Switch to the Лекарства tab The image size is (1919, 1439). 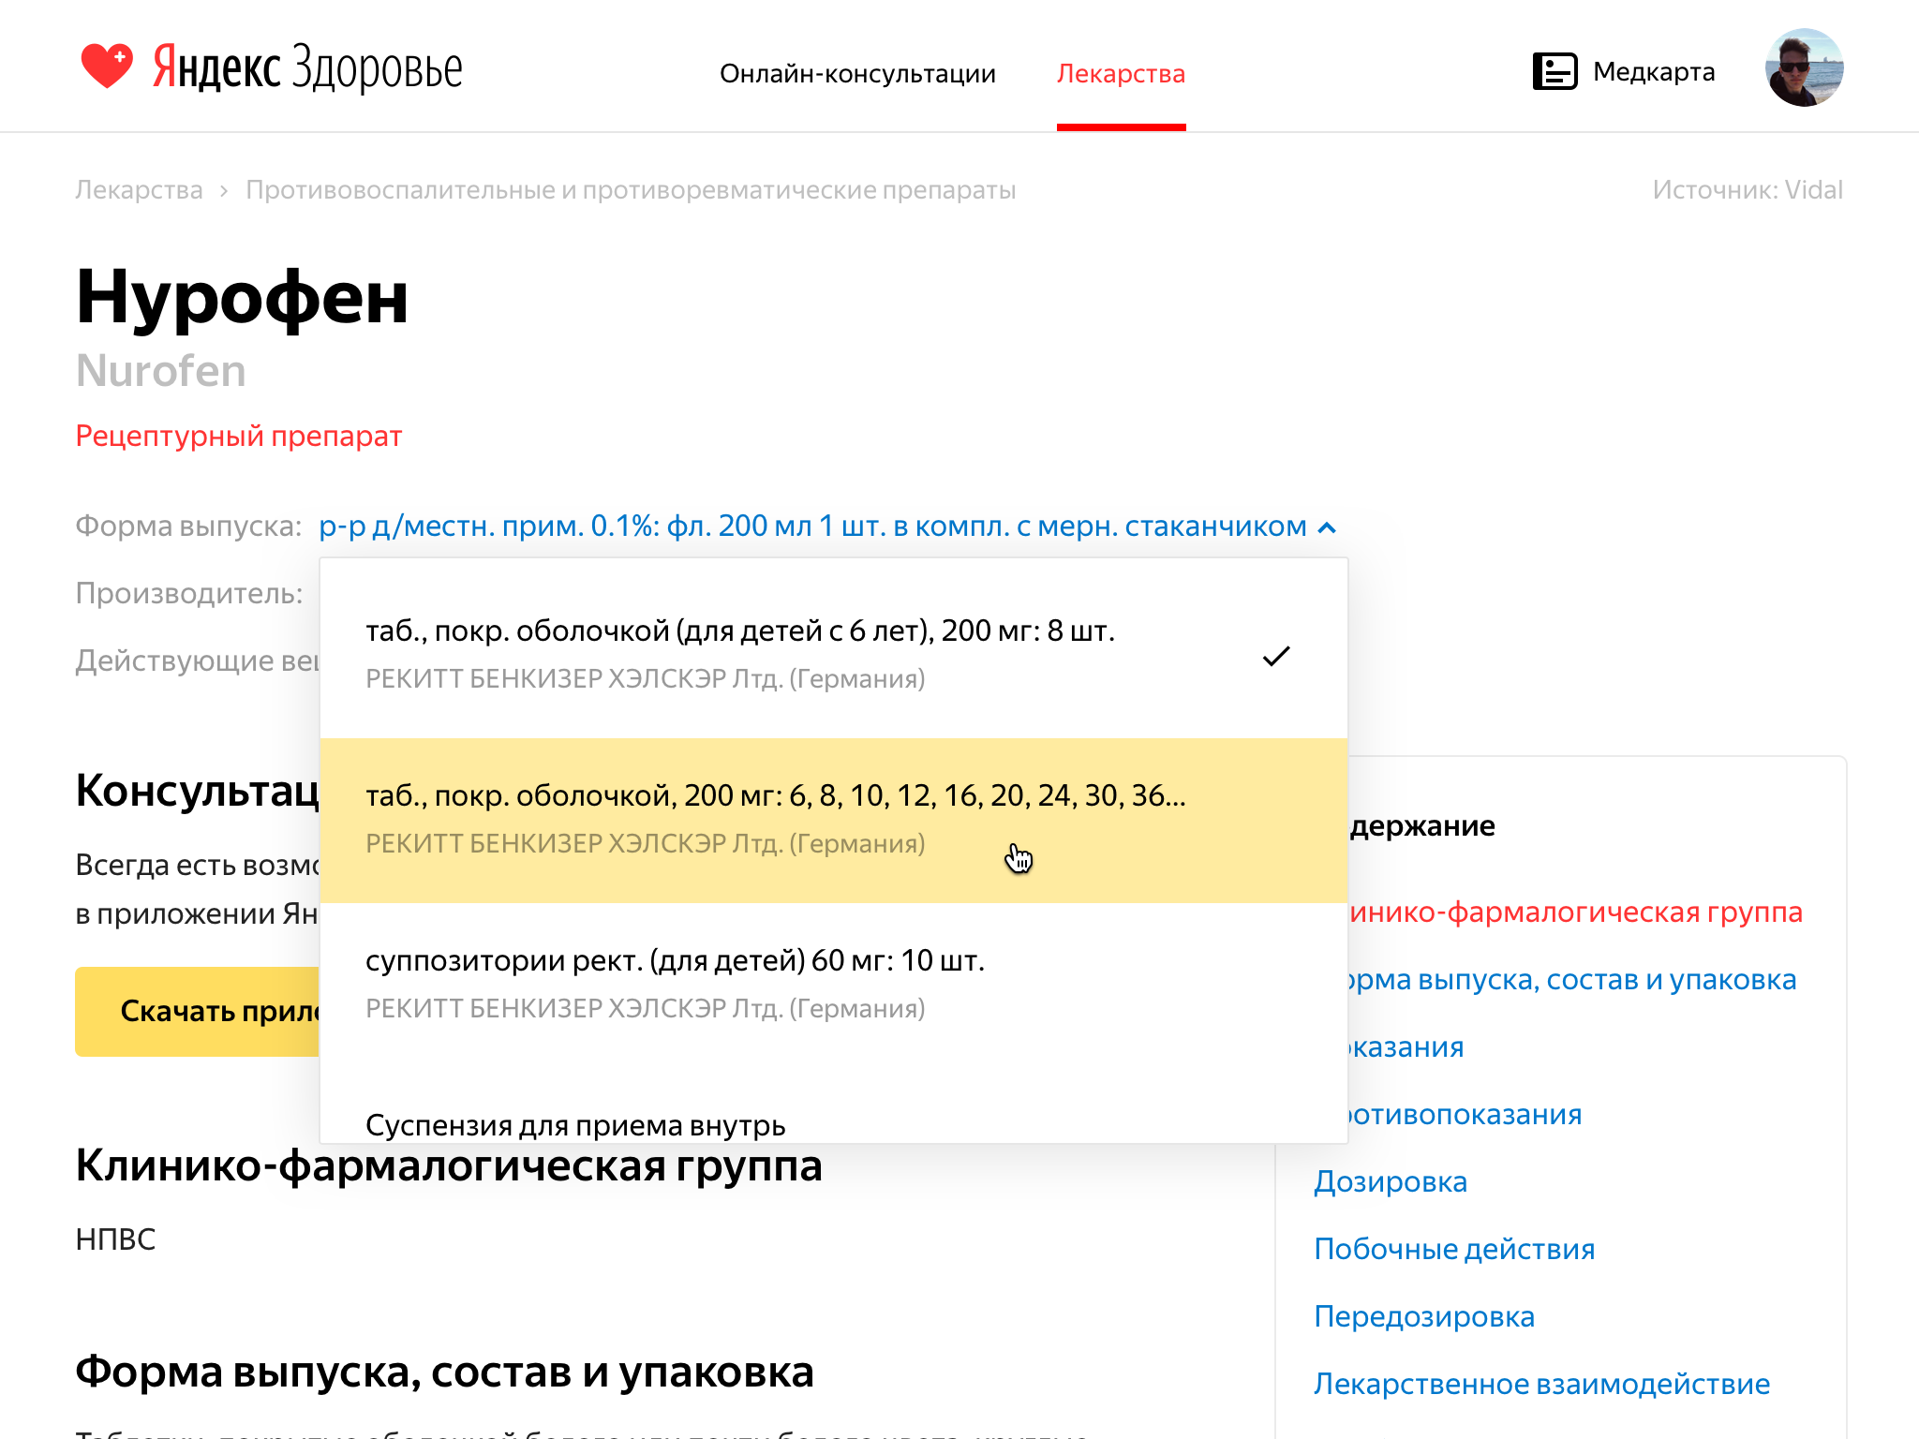click(1121, 73)
